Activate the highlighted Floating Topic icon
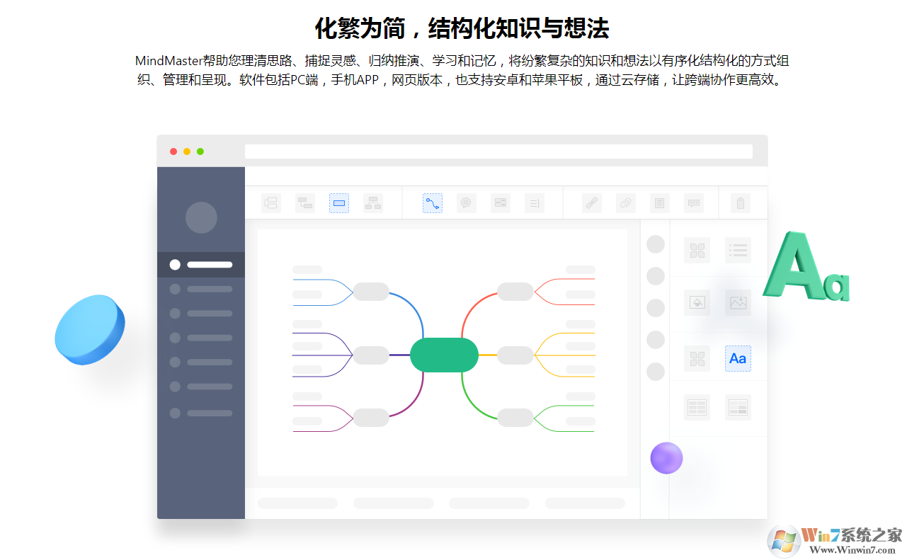 pos(339,203)
